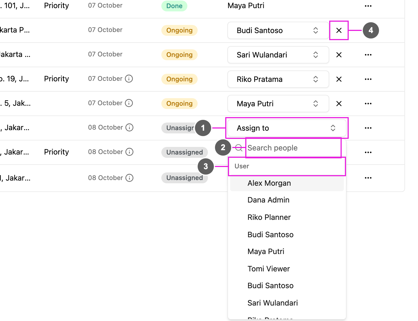Open more options for Maya Putri Done row
Image resolution: width=418 pixels, height=321 pixels.
[x=368, y=6]
